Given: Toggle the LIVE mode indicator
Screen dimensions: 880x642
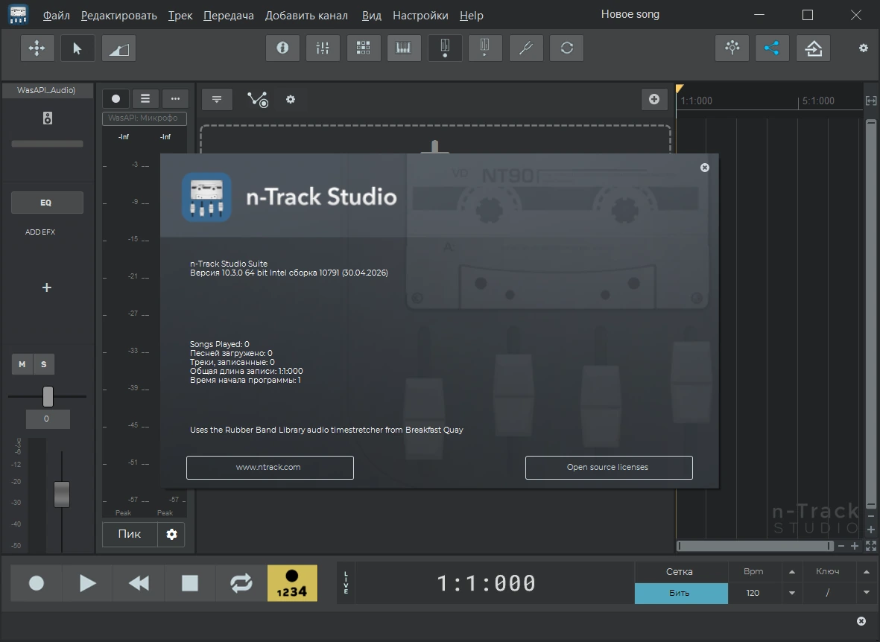Looking at the screenshot, I should (x=346, y=583).
